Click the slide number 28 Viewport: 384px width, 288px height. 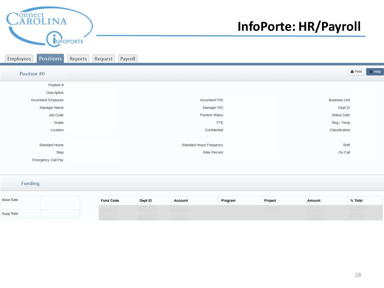pos(358,275)
